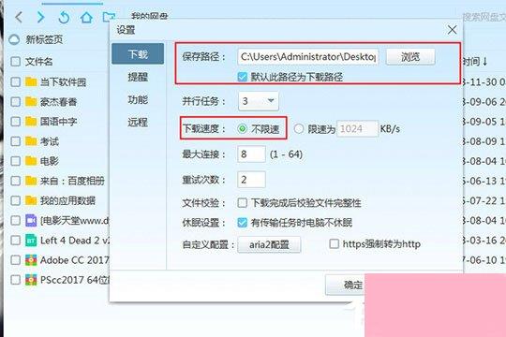The height and width of the screenshot is (337, 506).
Task: Click the 浏览 browse button
Action: coord(410,57)
